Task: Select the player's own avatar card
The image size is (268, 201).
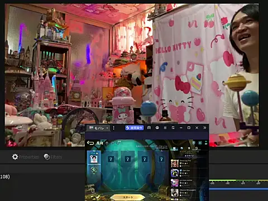Action: pyautogui.click(x=94, y=159)
